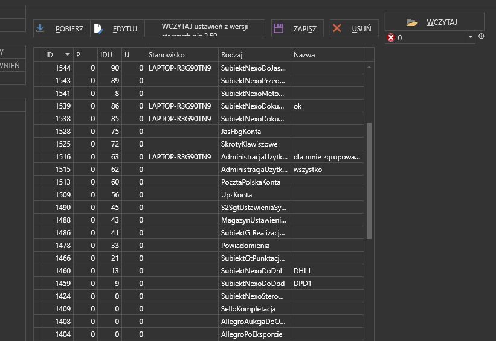Click the table vertical scrollbar thumb
The width and height of the screenshot is (496, 341).
(369, 180)
